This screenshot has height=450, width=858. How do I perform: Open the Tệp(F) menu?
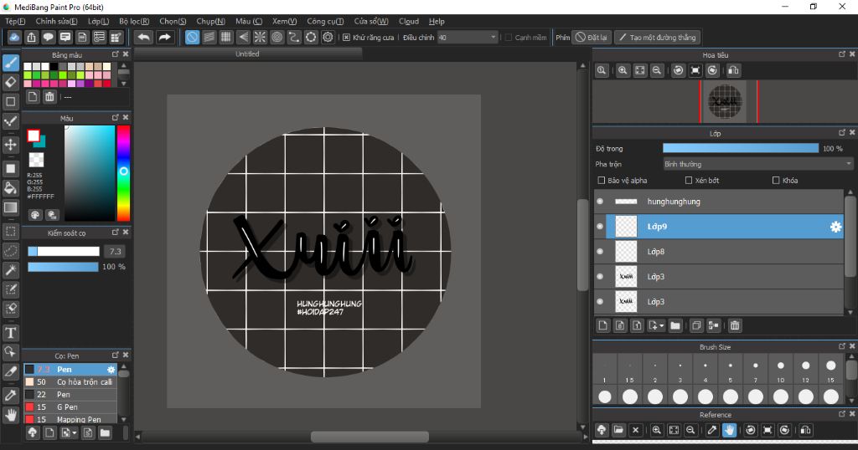point(15,21)
